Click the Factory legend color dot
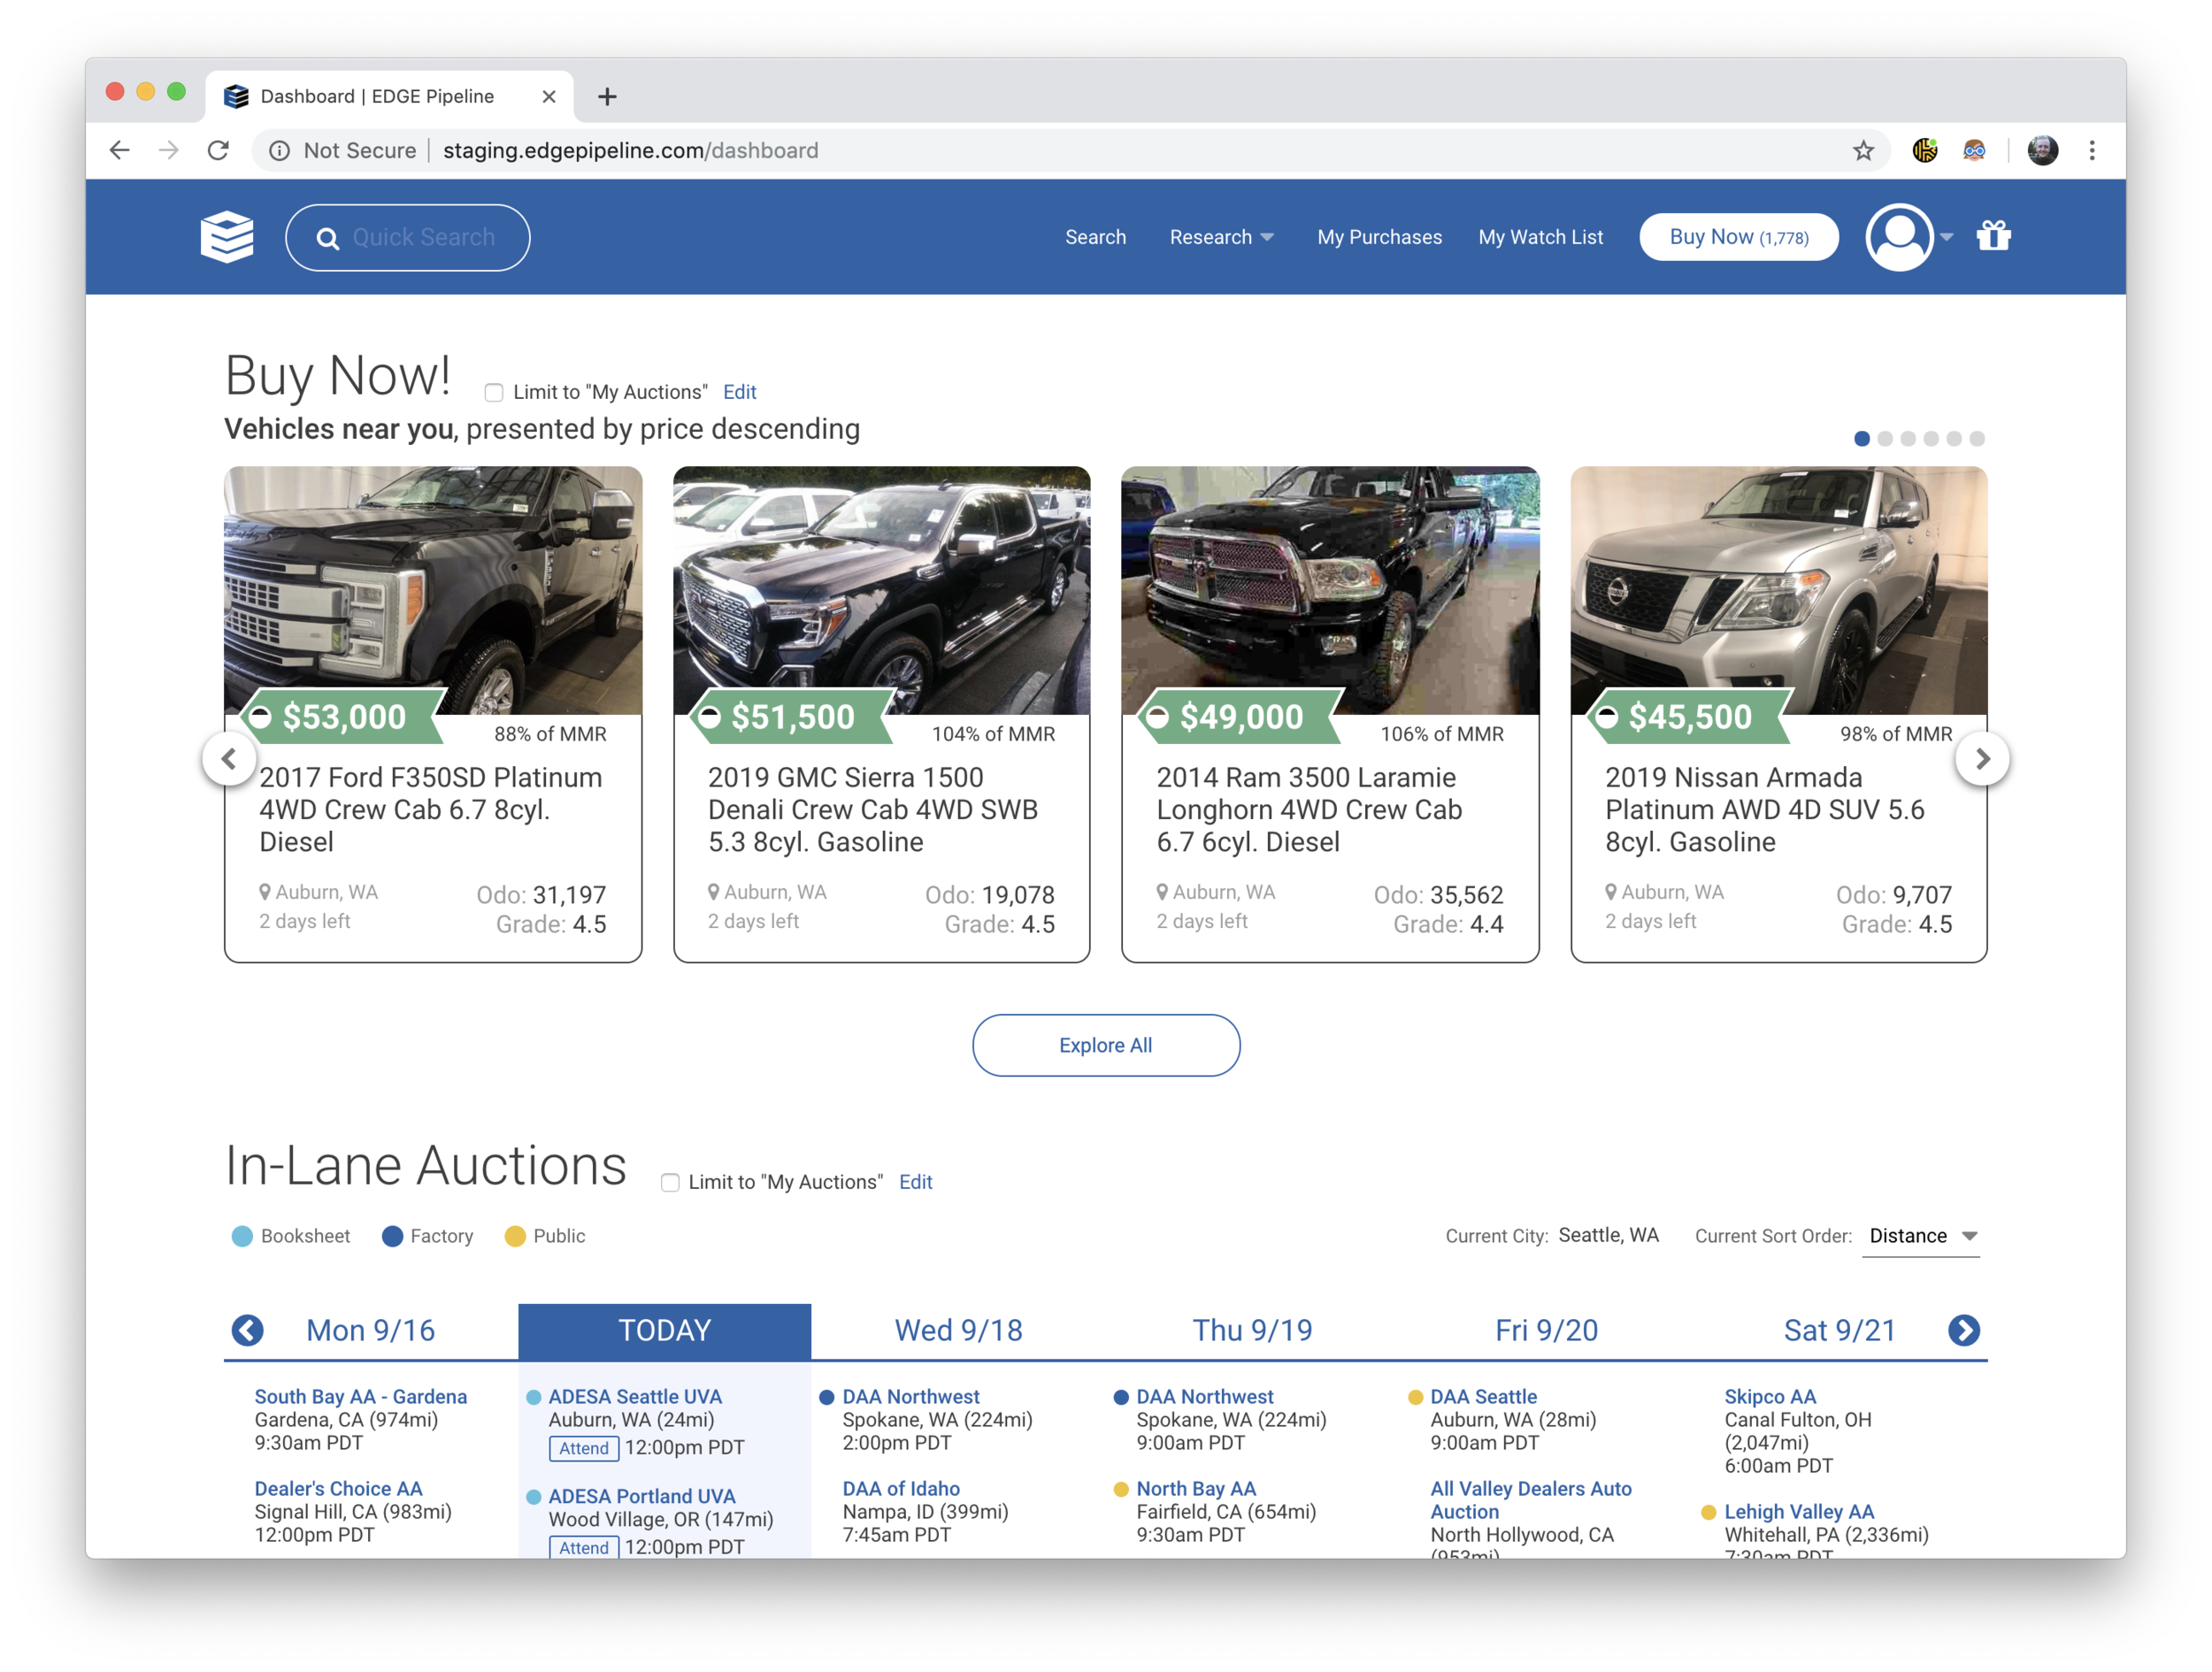Viewport: 2212px width, 1672px height. pos(392,1237)
